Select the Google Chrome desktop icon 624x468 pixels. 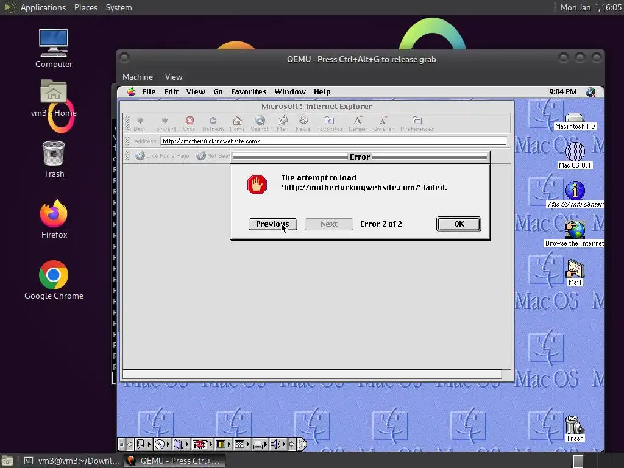[x=54, y=280]
